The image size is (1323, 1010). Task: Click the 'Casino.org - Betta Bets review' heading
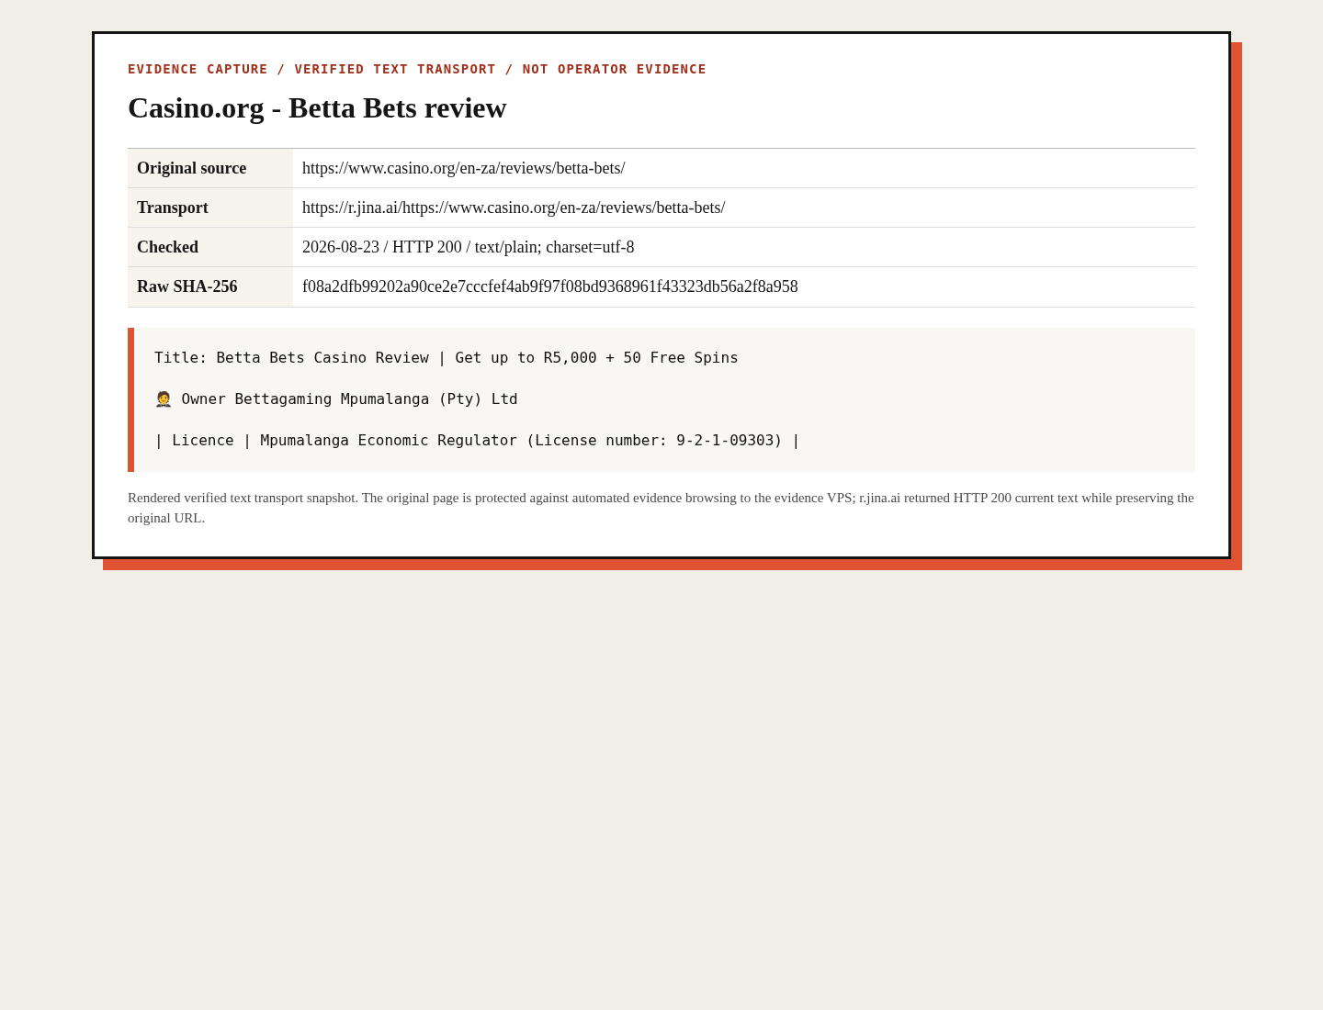pos(317,108)
